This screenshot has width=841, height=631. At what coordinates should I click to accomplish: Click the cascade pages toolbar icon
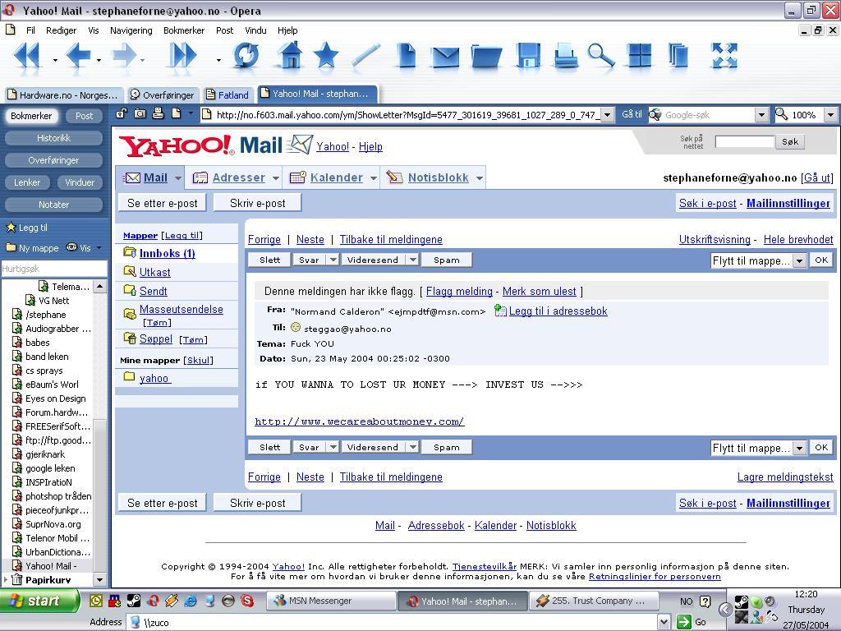pos(678,56)
